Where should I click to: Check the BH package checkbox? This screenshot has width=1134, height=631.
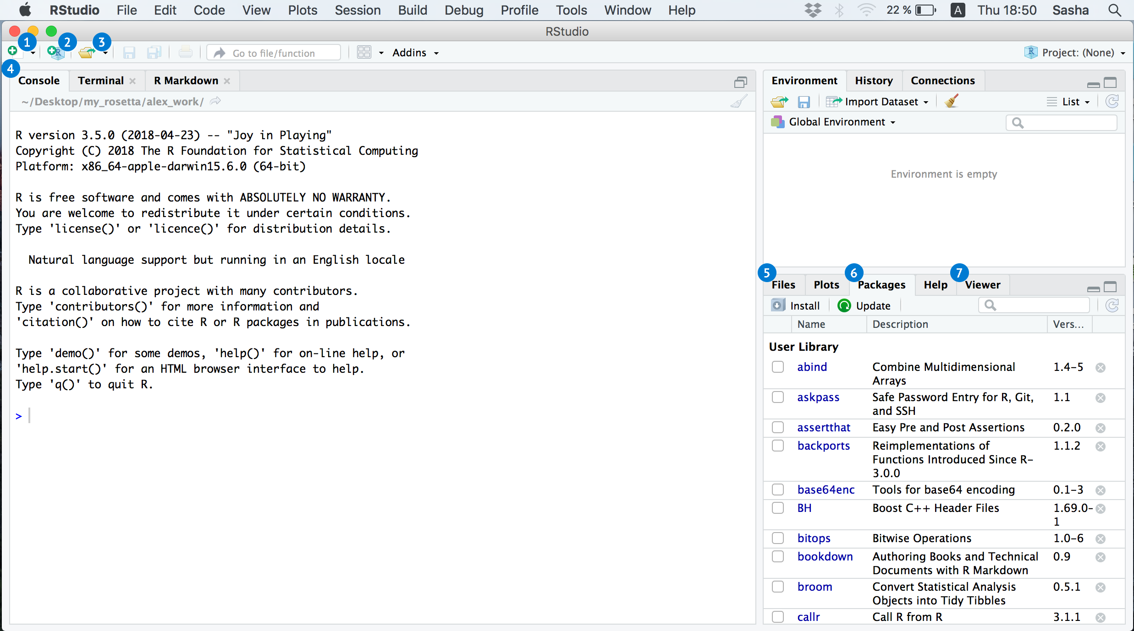coord(778,508)
